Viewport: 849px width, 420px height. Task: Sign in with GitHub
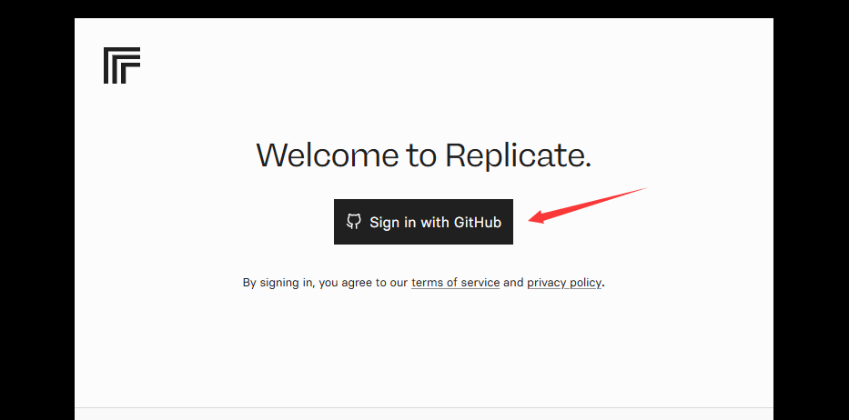423,222
